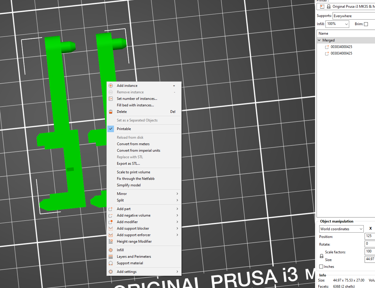This screenshot has height=288, width=375.
Task: Click the Support material icon
Action: pos(111,263)
